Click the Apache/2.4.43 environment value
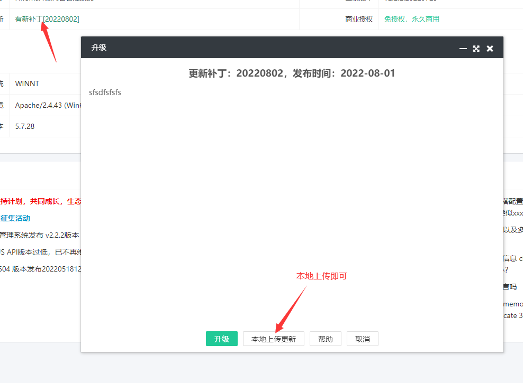Image resolution: width=523 pixels, height=383 pixels. pos(48,105)
